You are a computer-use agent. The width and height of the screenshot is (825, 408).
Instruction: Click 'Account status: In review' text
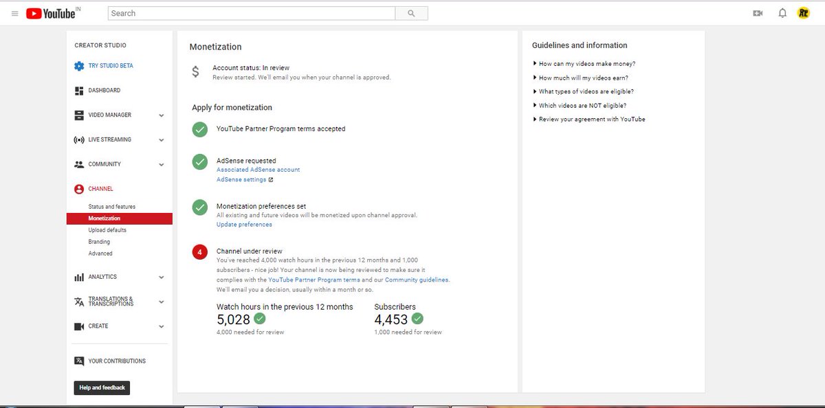[251, 68]
